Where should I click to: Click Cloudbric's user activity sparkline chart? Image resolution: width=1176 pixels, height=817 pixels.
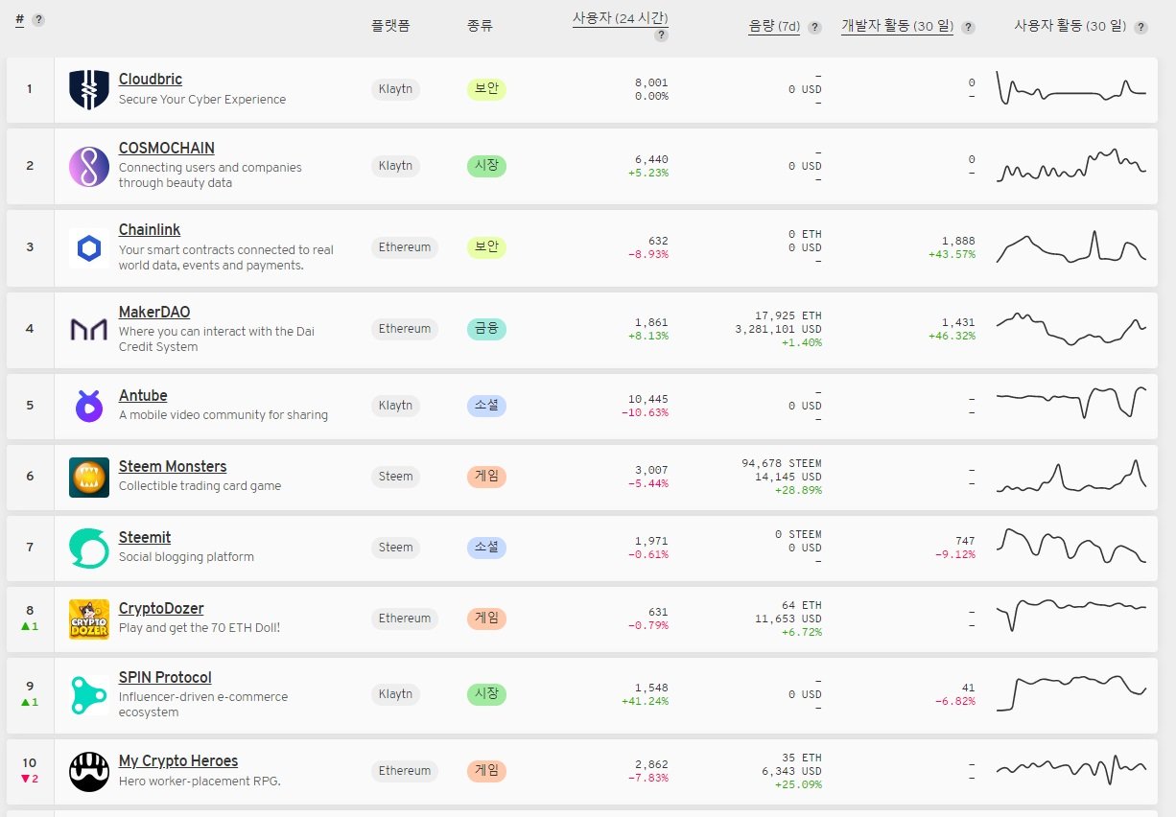1071,88
